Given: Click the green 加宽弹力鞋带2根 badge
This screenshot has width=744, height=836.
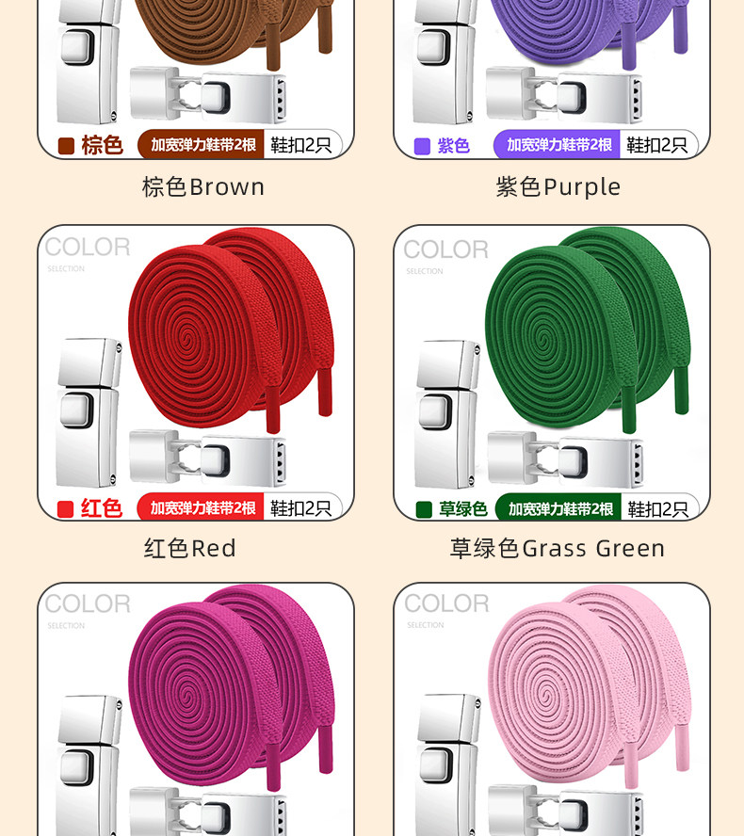Looking at the screenshot, I should [558, 508].
